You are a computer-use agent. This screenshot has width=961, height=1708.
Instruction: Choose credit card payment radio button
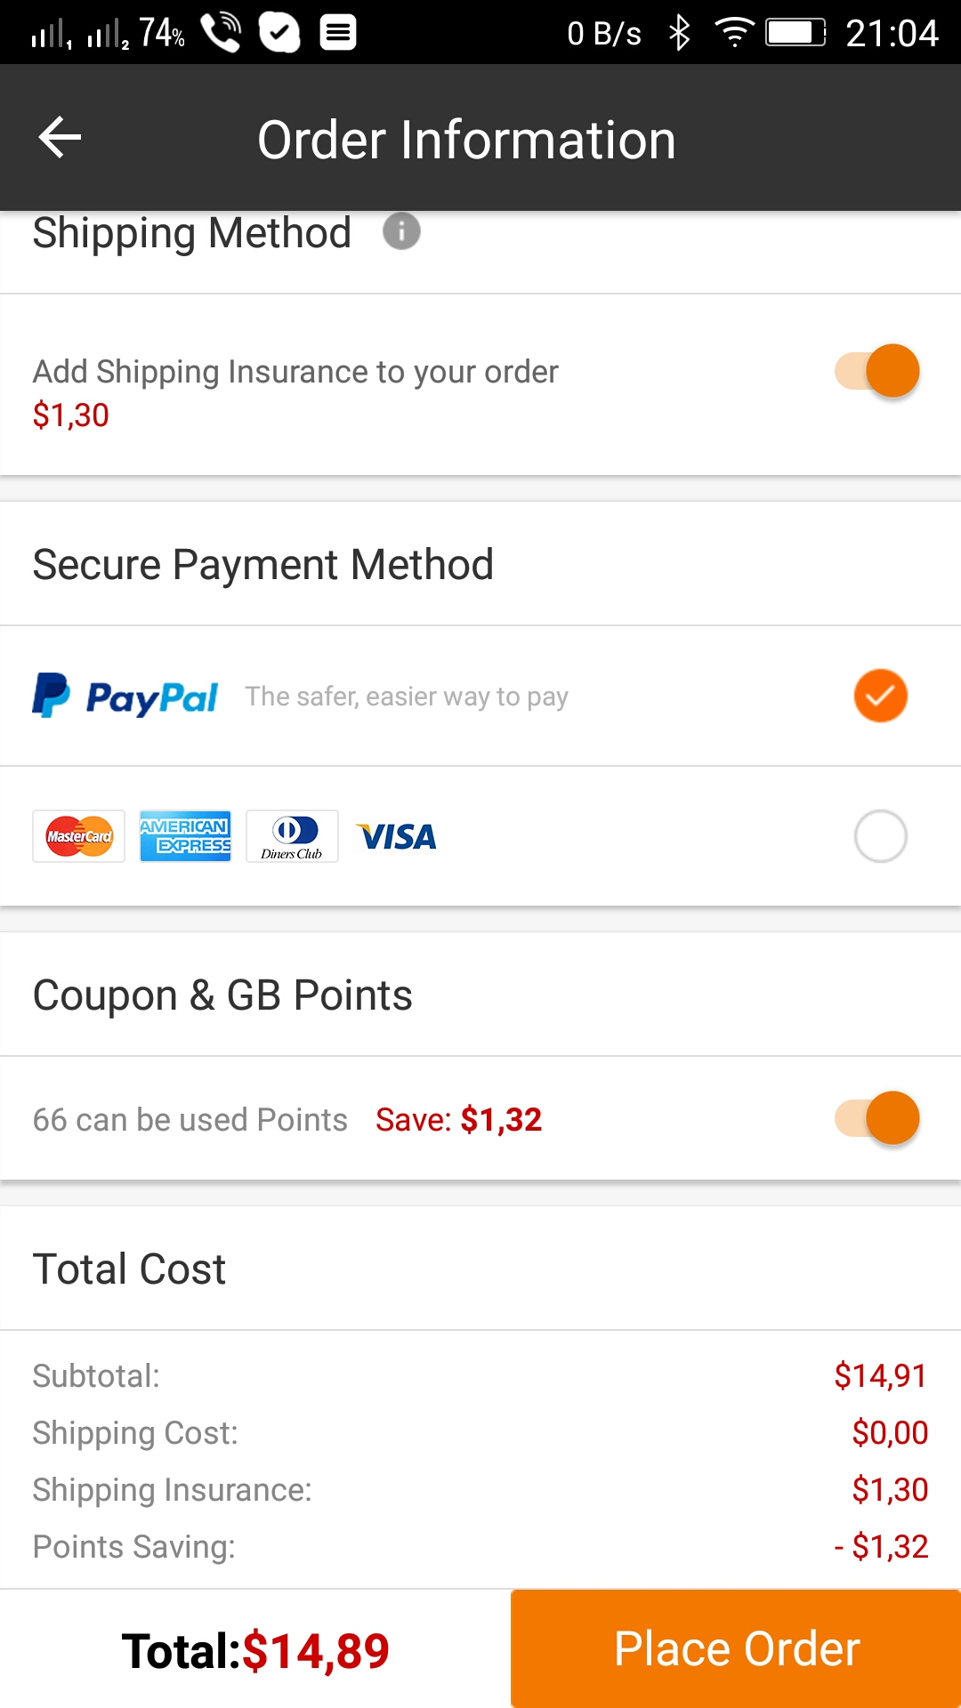(x=880, y=836)
